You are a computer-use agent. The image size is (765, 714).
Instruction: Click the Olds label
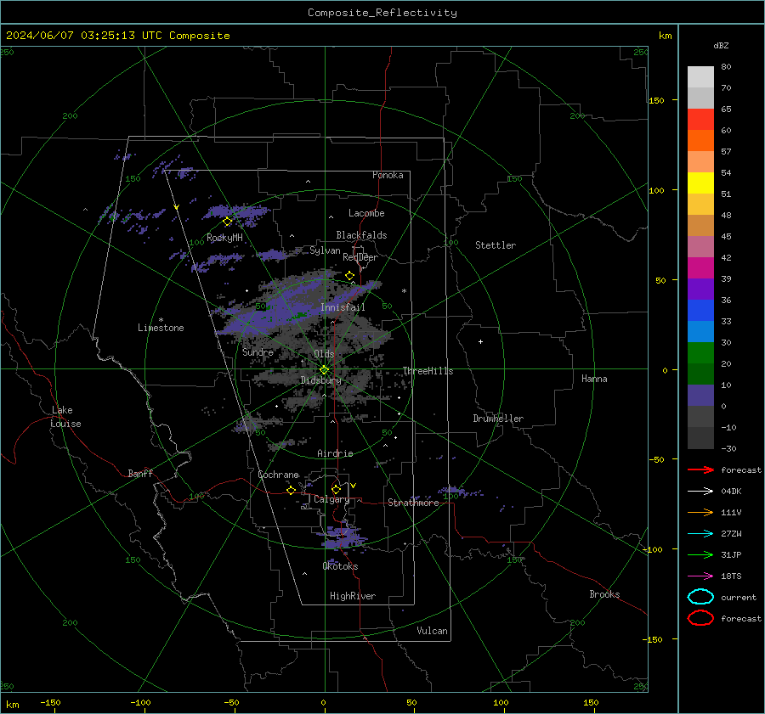point(324,354)
